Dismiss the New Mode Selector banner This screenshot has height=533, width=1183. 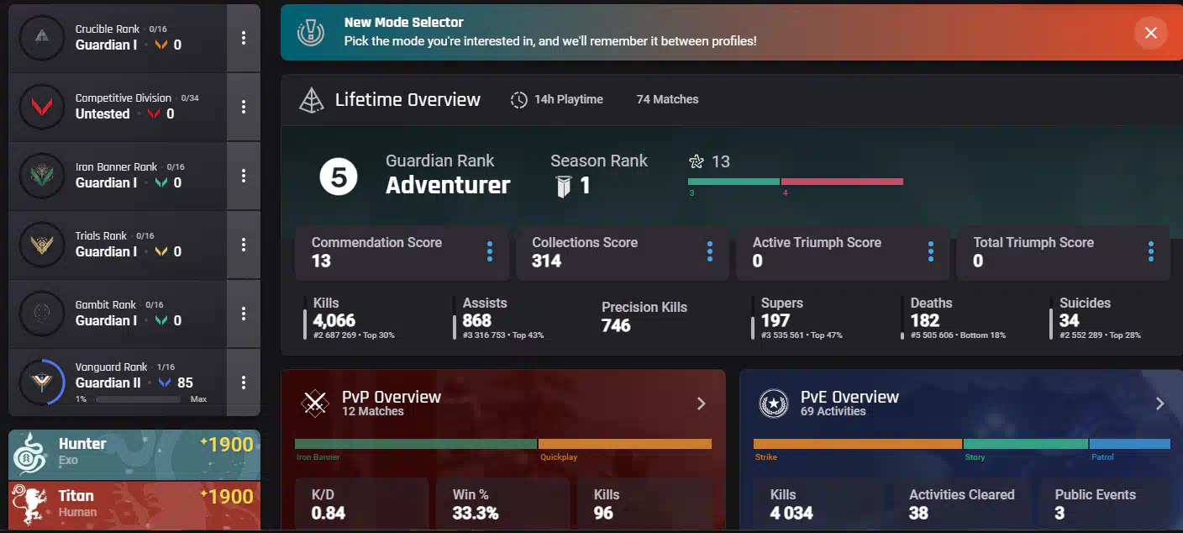[1150, 33]
